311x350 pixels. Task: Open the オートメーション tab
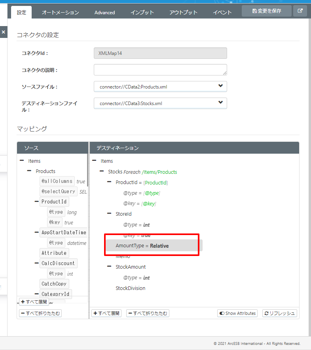click(x=61, y=13)
